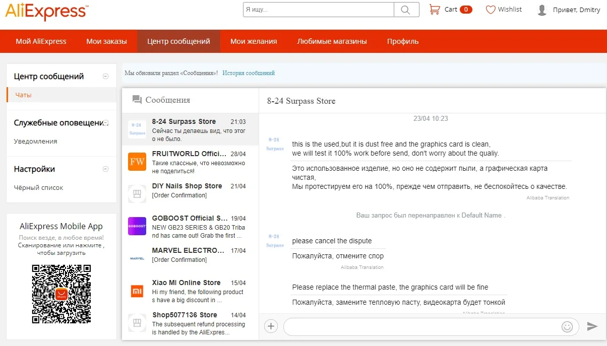Viewport: 607px width, 346px height.
Task: Click the 23/04 10:23 timestamp
Action: (x=431, y=119)
